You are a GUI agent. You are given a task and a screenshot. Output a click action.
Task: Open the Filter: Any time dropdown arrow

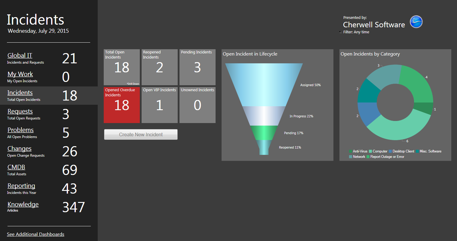340,32
